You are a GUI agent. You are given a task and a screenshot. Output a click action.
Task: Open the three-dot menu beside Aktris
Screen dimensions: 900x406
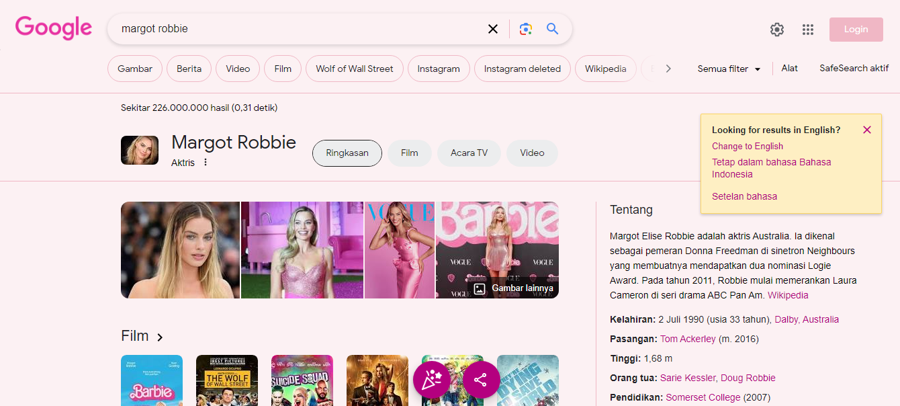click(206, 162)
